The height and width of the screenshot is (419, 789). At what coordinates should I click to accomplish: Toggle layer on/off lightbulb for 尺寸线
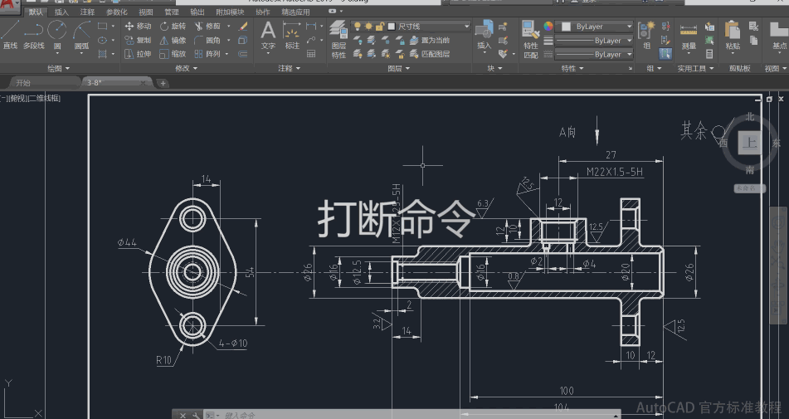[358, 27]
